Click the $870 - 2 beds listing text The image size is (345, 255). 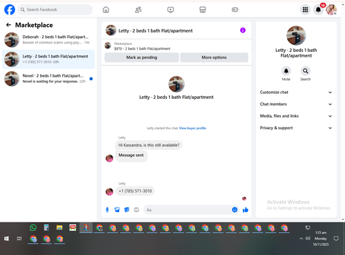click(142, 48)
